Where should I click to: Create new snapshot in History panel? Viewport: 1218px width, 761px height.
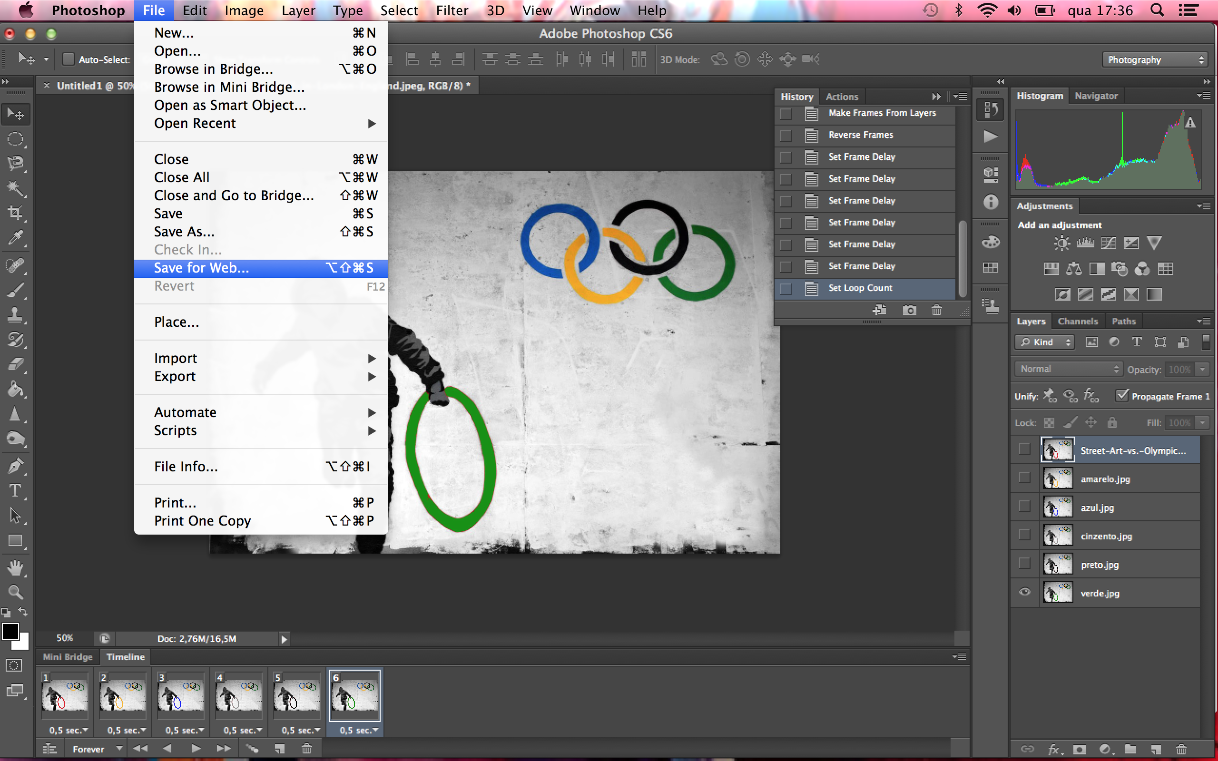pyautogui.click(x=910, y=310)
